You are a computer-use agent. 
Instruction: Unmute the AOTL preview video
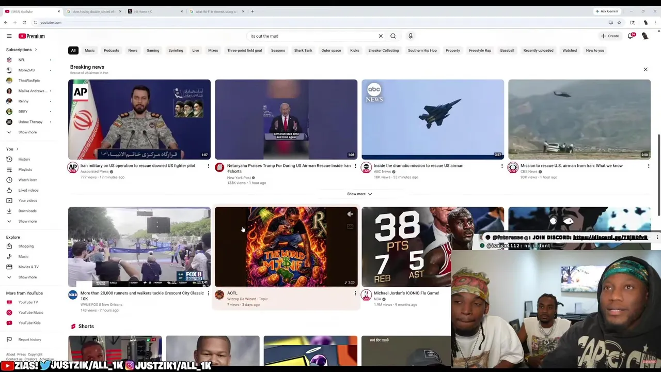350,214
